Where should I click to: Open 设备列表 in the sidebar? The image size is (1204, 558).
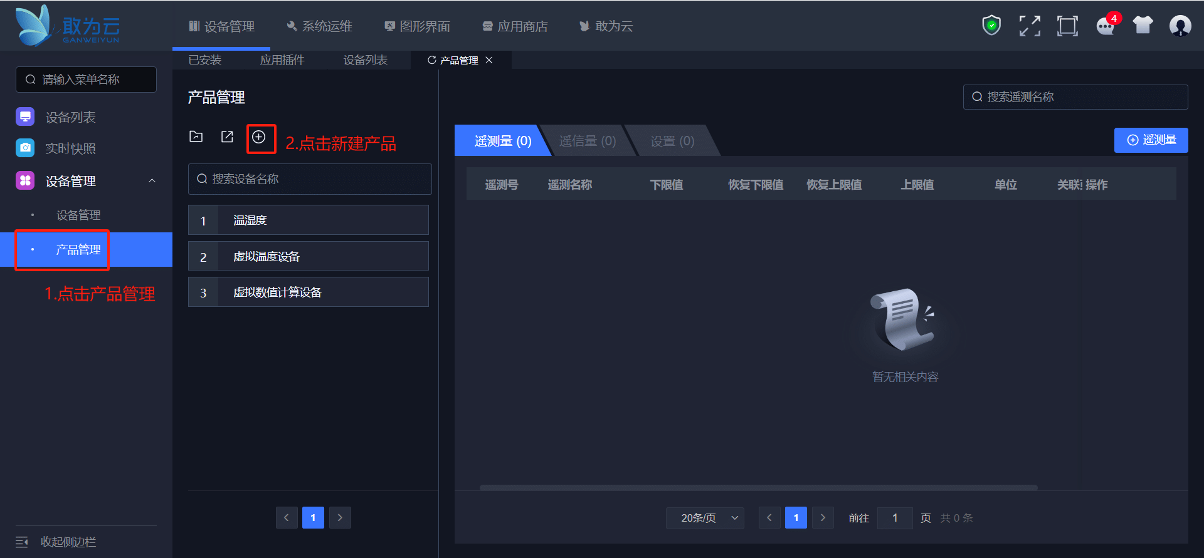coord(70,117)
